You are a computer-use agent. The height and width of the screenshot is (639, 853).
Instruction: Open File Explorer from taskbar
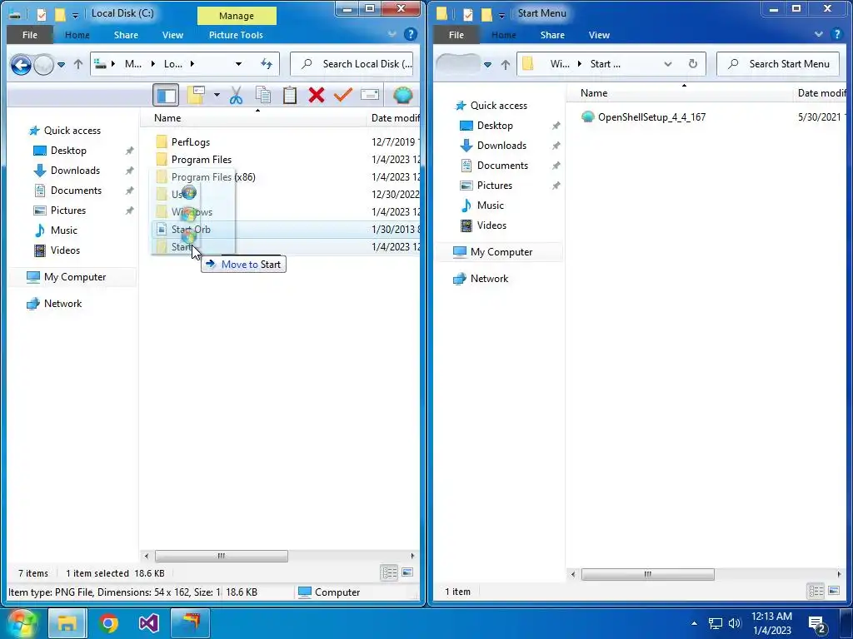pos(67,623)
